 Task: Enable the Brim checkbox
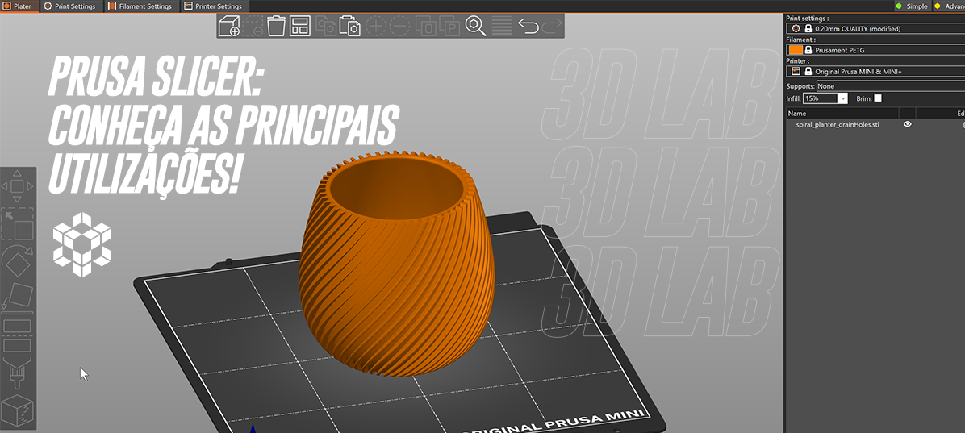pos(878,98)
